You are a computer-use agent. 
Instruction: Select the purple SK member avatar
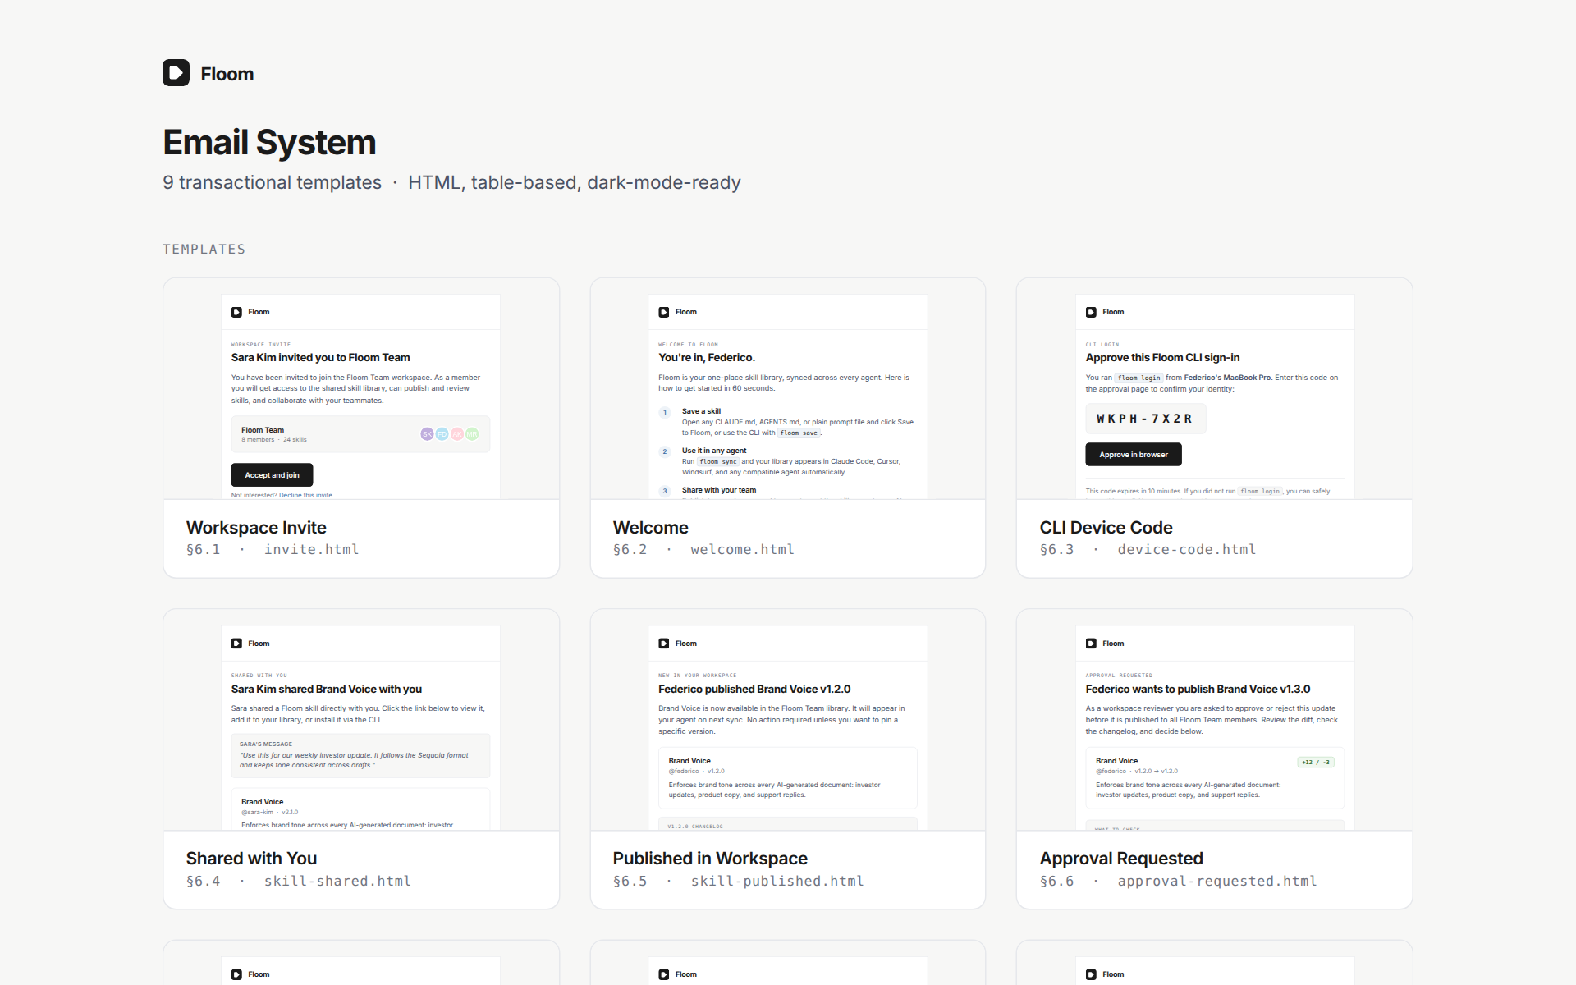coord(427,434)
